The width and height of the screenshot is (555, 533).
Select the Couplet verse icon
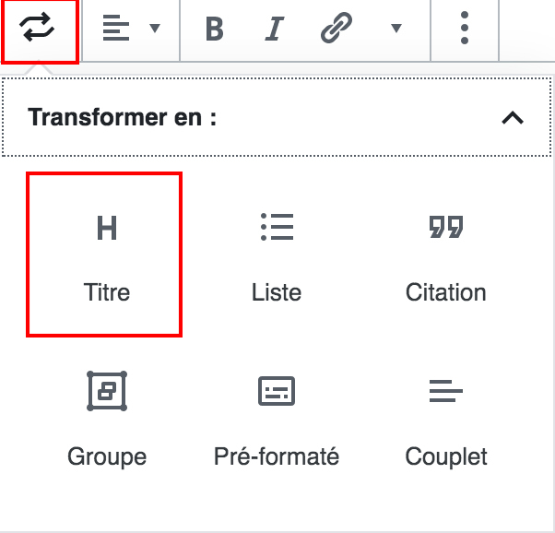coord(446,392)
